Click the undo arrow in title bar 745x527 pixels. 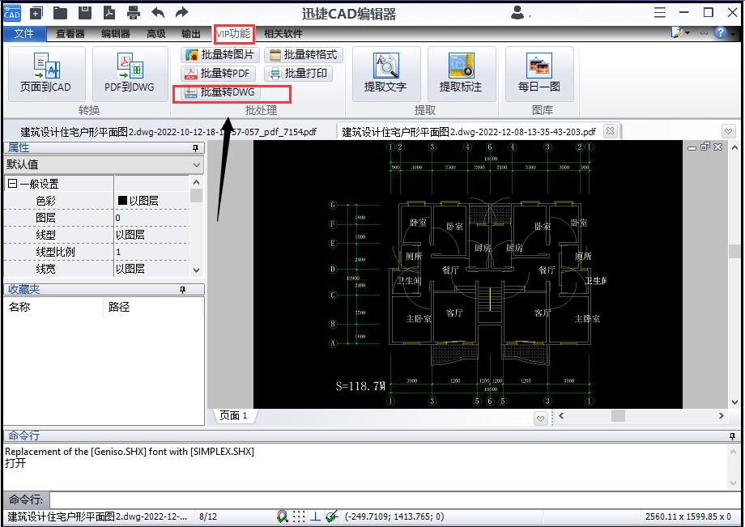(x=158, y=12)
